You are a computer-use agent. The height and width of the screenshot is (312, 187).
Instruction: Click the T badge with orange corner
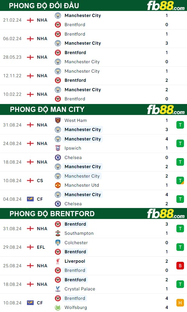click(x=180, y=181)
